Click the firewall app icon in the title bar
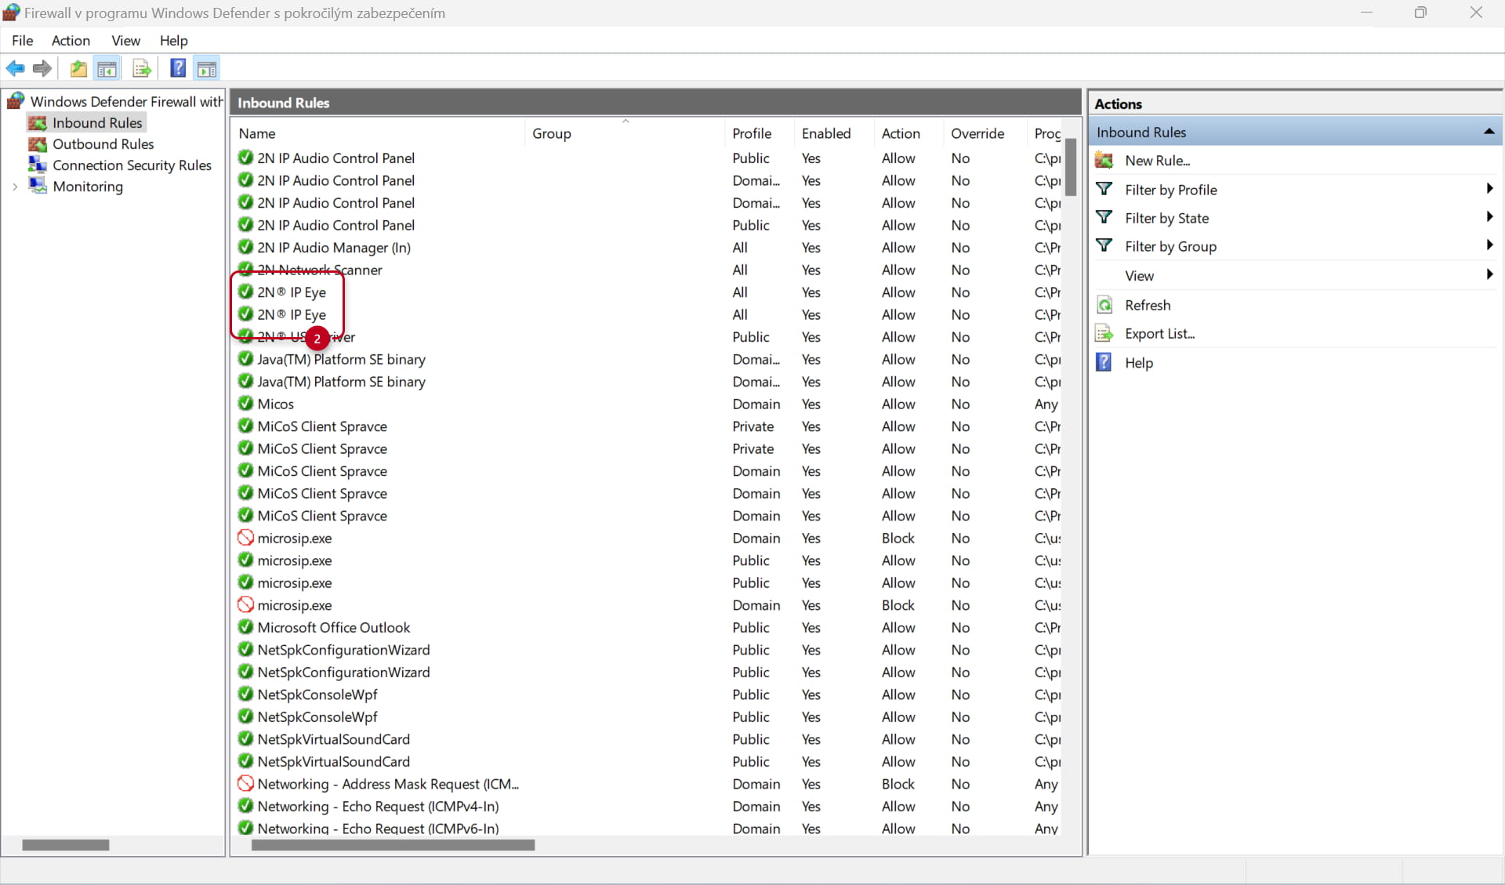The height and width of the screenshot is (885, 1505). 11,13
